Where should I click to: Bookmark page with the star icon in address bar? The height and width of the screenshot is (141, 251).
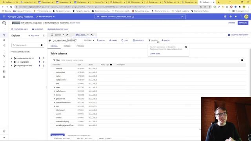[209, 7]
